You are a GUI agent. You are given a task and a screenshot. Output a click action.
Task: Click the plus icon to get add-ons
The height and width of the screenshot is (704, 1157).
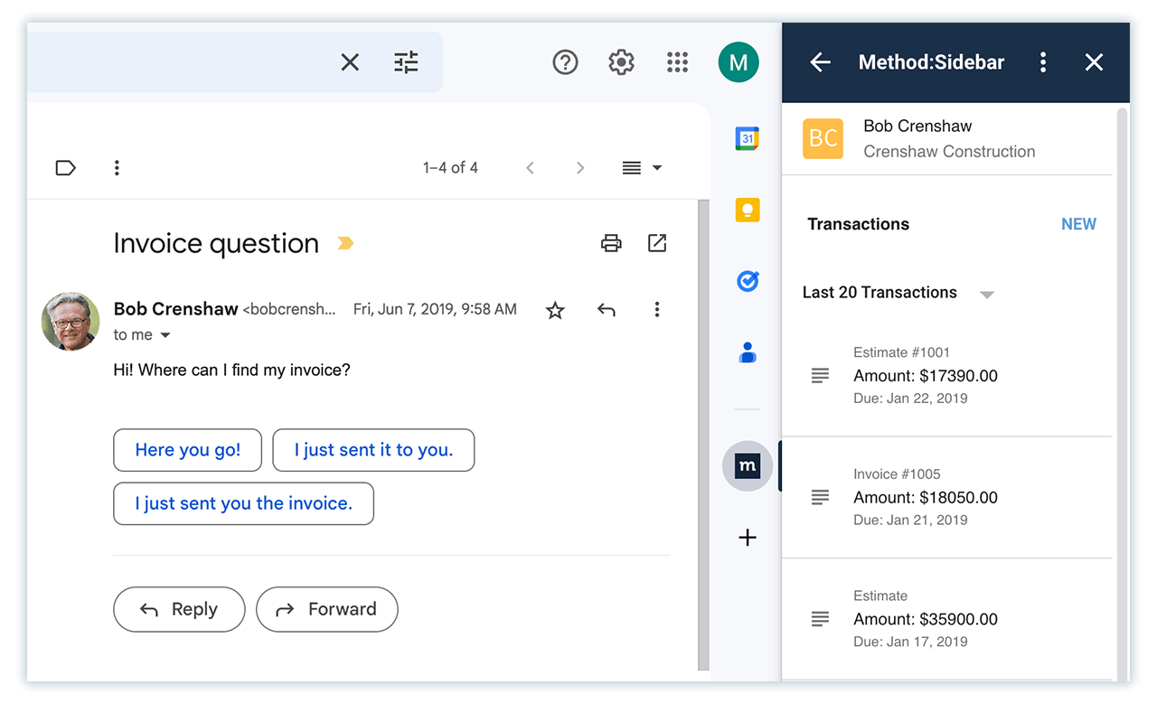pos(748,538)
